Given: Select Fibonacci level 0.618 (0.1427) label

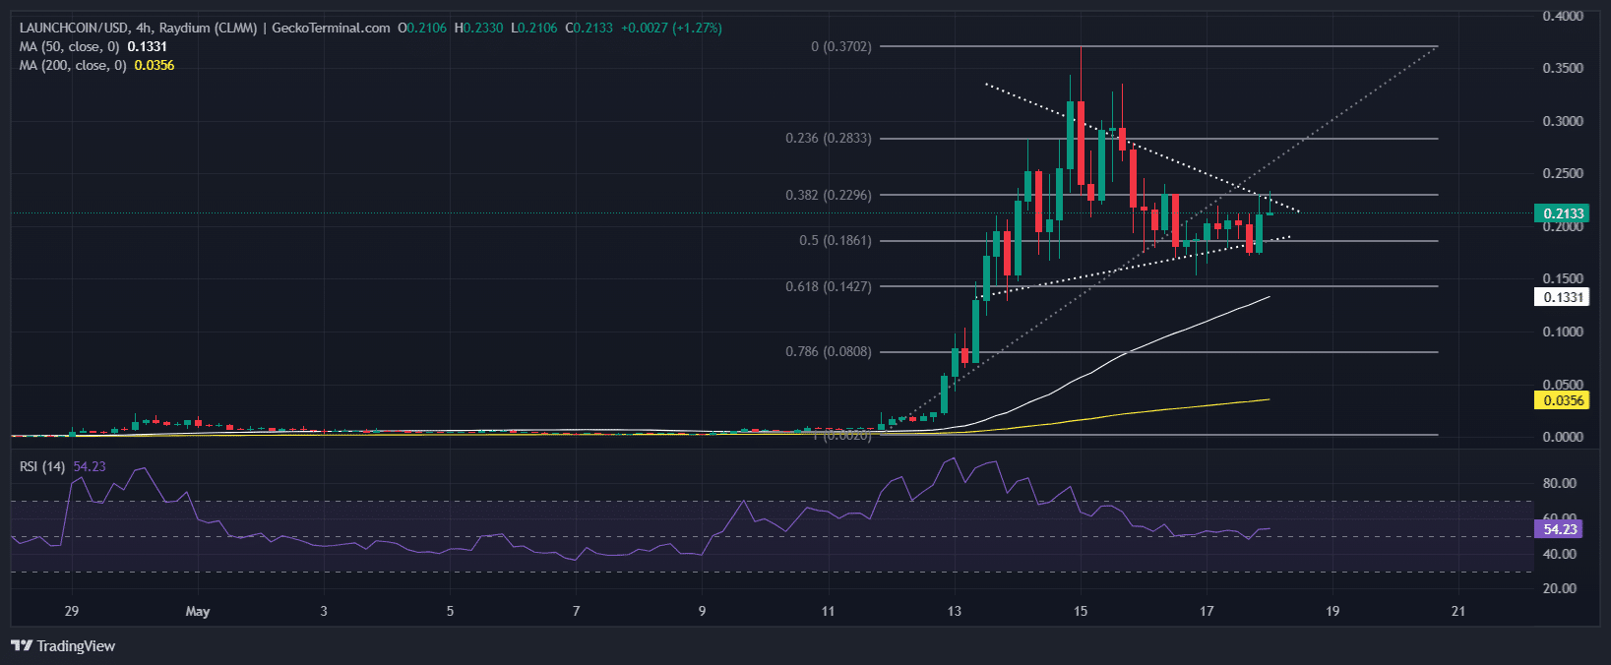Looking at the screenshot, I should (828, 286).
